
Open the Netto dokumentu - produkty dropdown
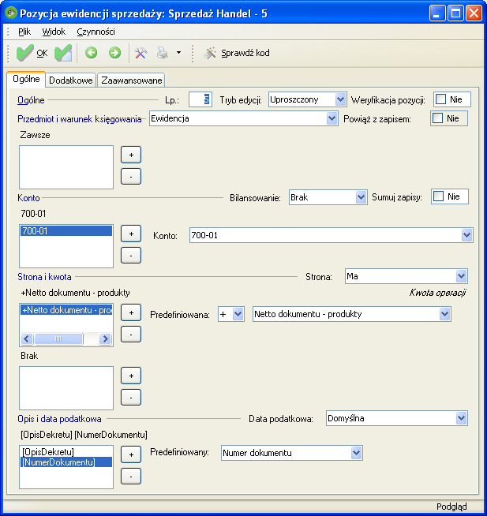click(x=444, y=314)
